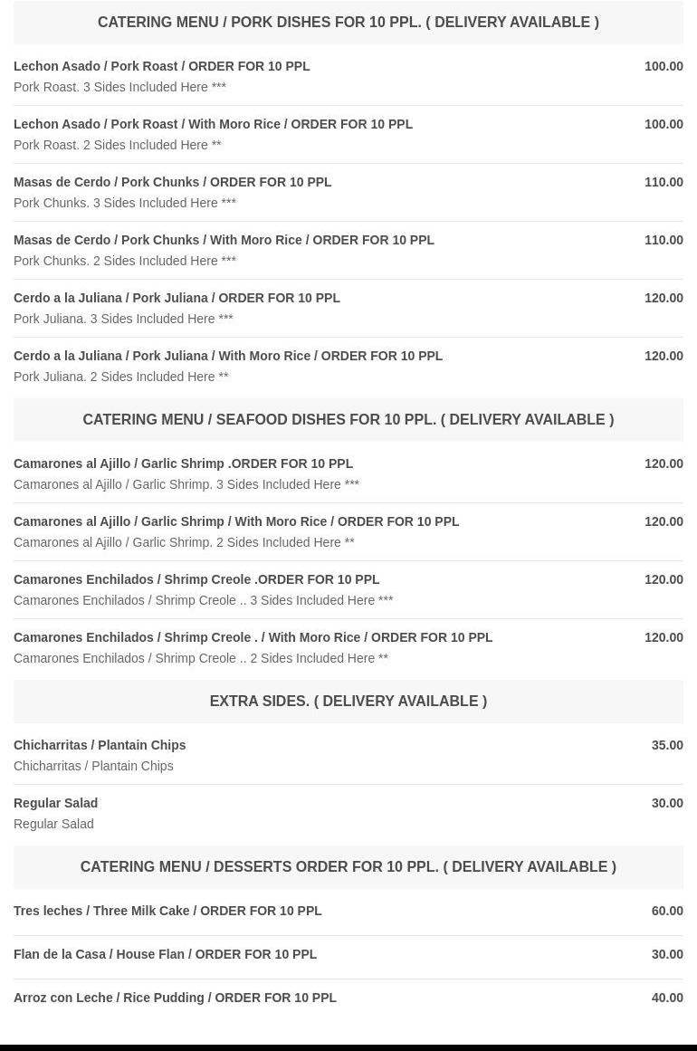Pick Cerdo a la Juliana with Moro Rice
This screenshot has height=1051, width=697.
[228, 356]
